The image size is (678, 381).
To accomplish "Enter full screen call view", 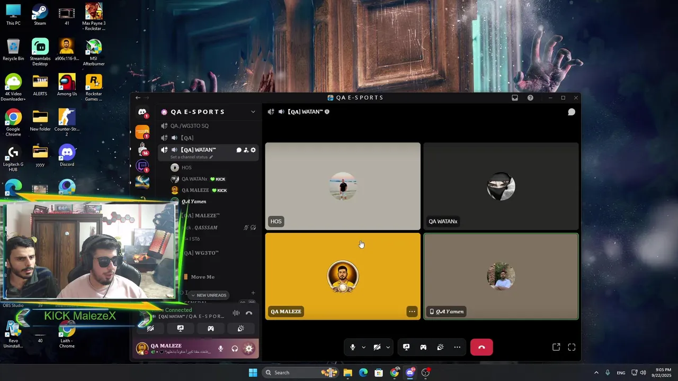I will coord(572,347).
